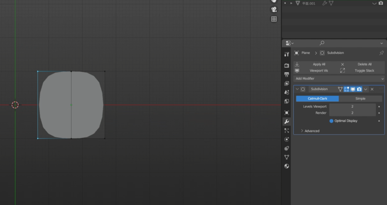Select the Simple subdivision type

[360, 98]
